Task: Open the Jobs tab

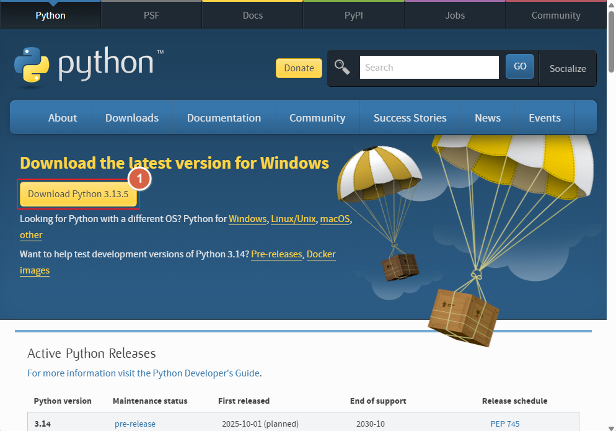Action: click(x=455, y=16)
